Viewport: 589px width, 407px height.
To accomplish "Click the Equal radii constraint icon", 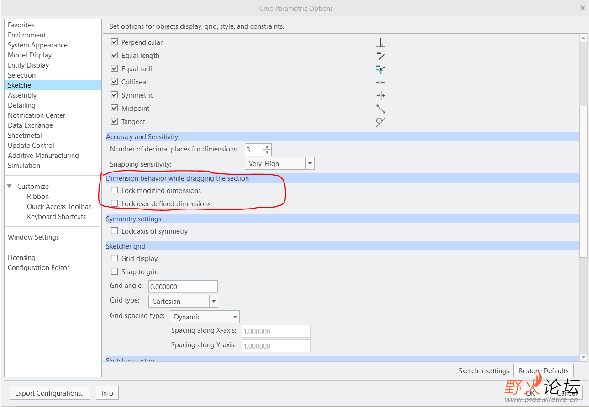I will 381,69.
